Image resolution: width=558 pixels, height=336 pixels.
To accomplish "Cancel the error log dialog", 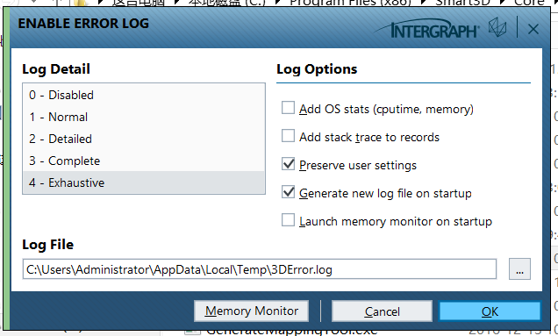I will click(382, 311).
